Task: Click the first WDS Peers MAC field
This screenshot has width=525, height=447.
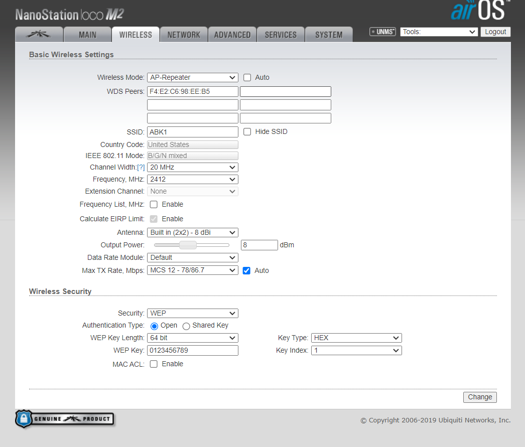Action: [x=193, y=91]
